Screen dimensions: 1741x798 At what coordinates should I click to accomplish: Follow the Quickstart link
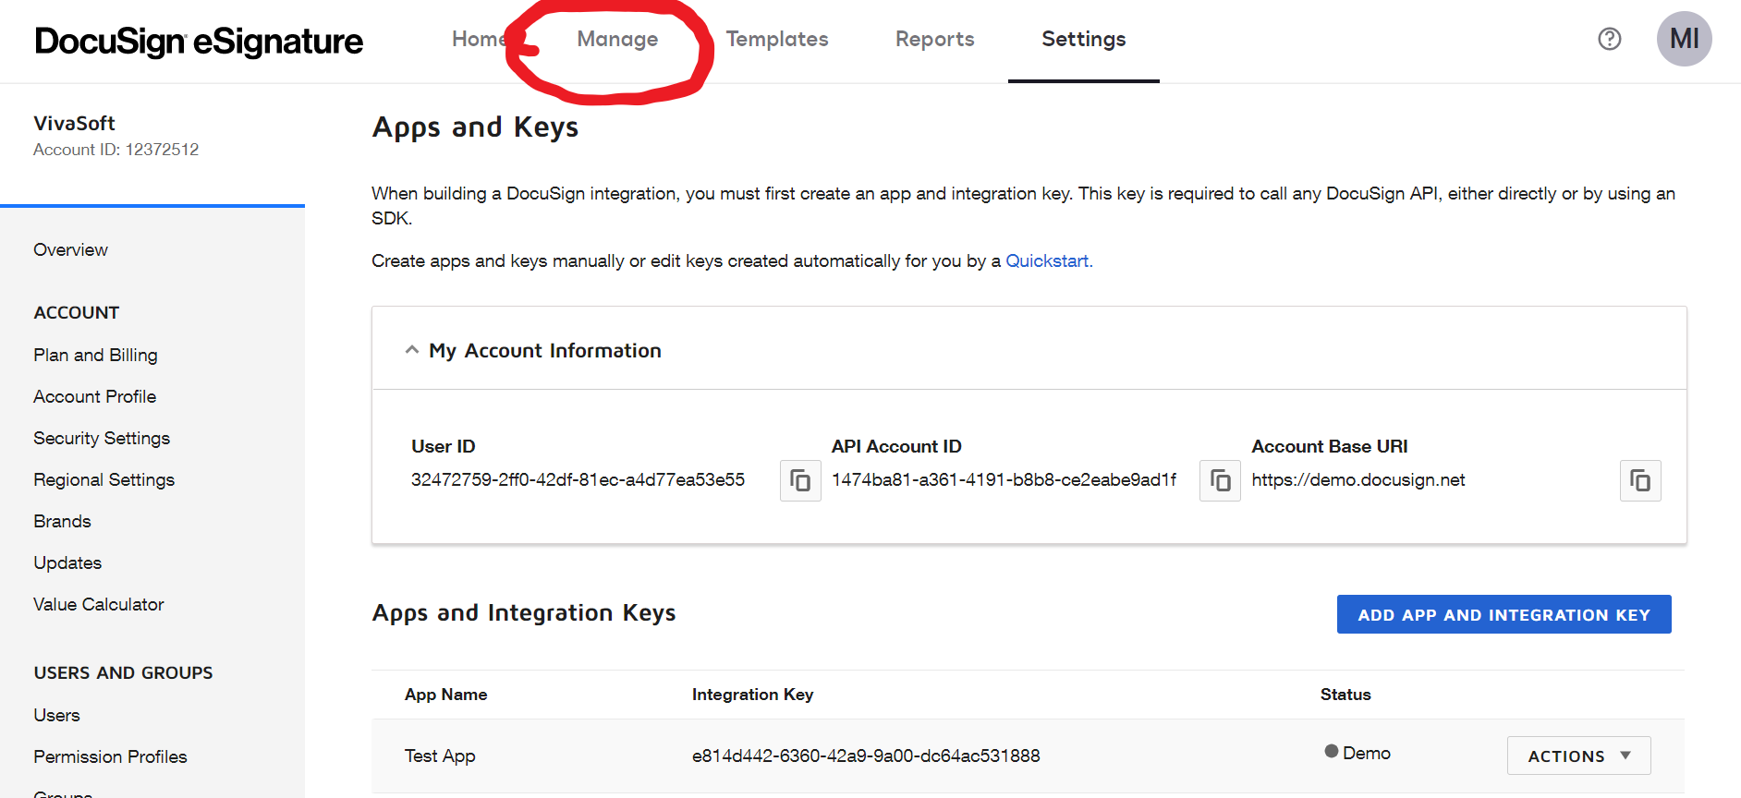coord(1047,260)
